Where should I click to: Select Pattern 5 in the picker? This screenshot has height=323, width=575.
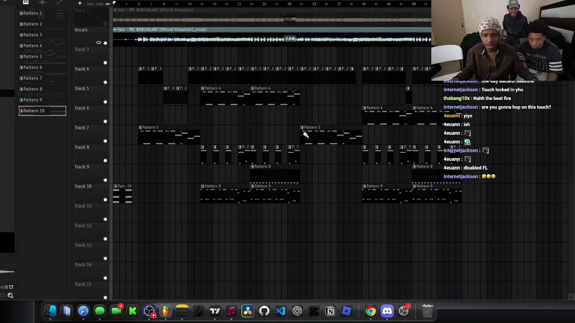[42, 57]
